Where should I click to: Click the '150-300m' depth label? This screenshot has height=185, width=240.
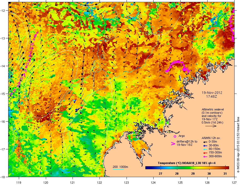tap(215, 152)
